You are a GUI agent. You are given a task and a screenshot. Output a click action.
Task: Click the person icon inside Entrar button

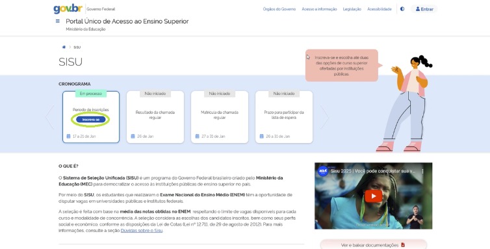[417, 9]
